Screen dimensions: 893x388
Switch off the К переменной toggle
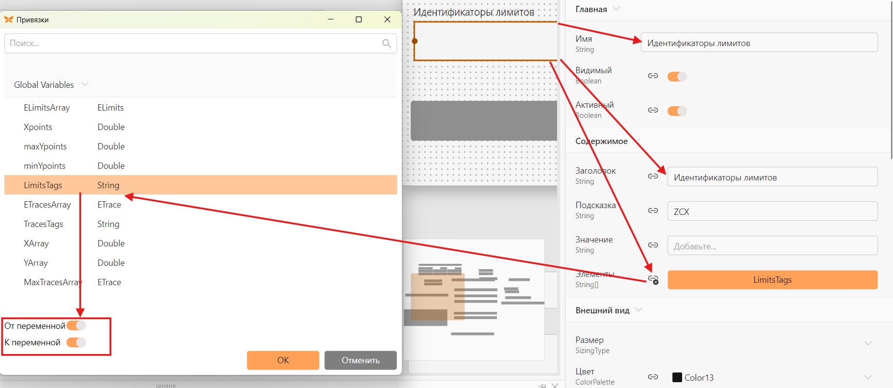click(x=76, y=342)
